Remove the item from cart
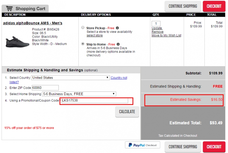 click(157, 32)
